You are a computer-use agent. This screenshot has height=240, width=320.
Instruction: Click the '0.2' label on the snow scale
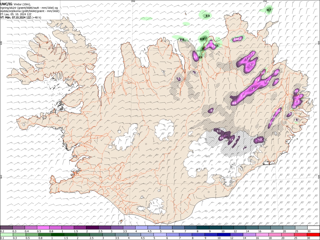[2, 231]
